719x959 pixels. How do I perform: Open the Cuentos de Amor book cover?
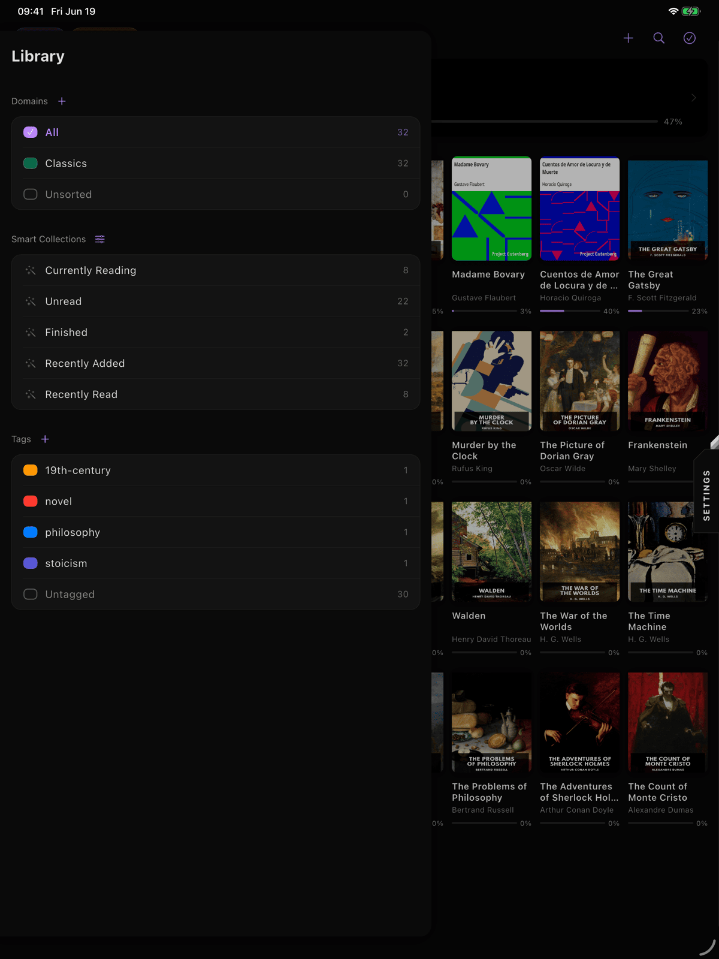pos(579,209)
